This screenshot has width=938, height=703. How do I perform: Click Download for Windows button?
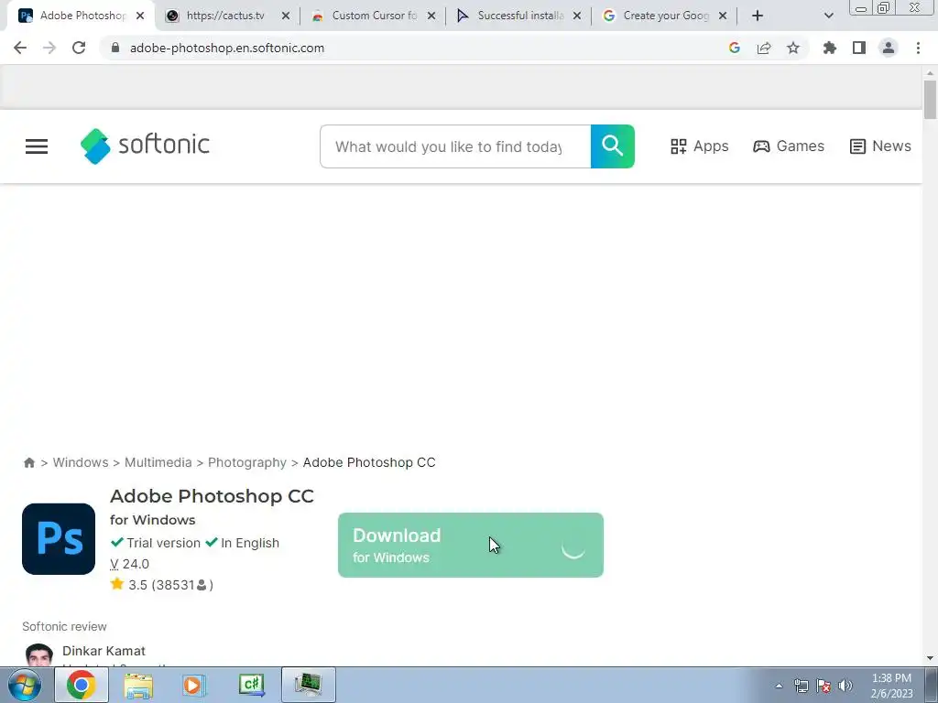[471, 546]
